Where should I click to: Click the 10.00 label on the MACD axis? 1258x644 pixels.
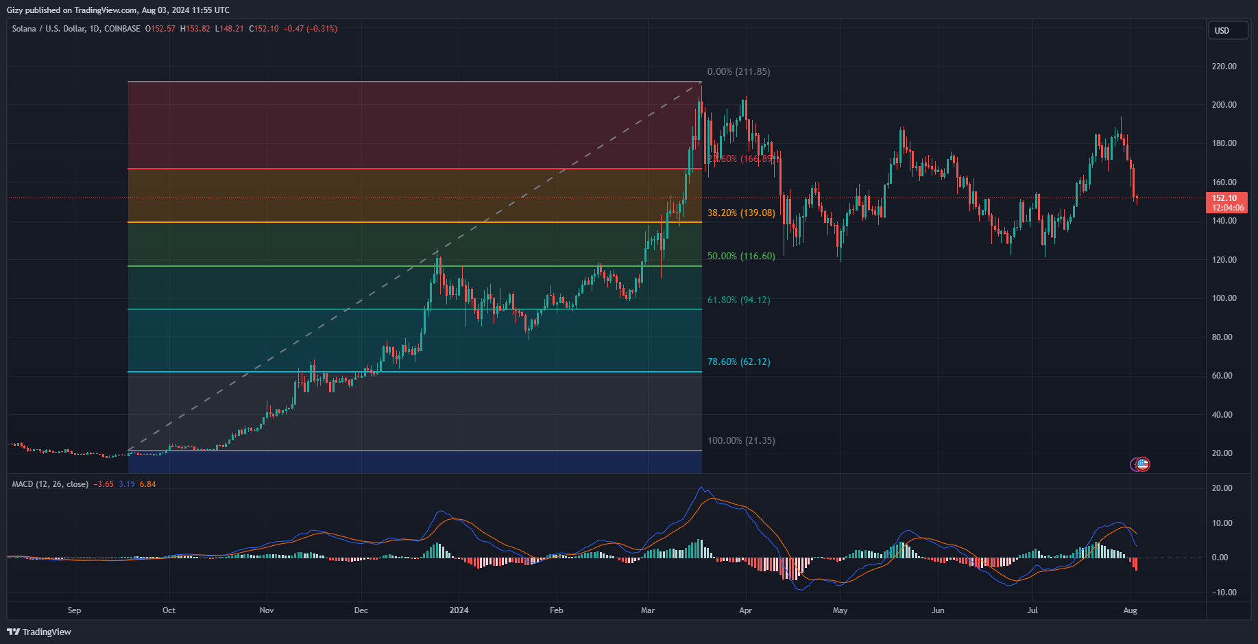(1222, 523)
